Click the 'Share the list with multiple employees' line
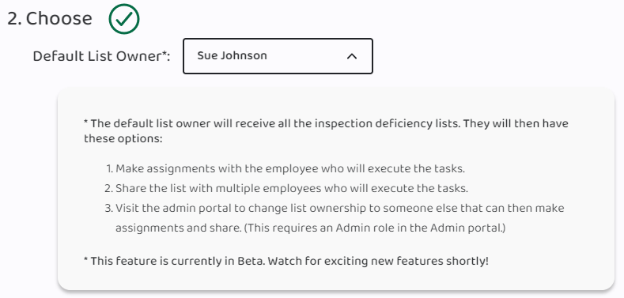Viewport: 624px width, 298px height. pyautogui.click(x=292, y=188)
